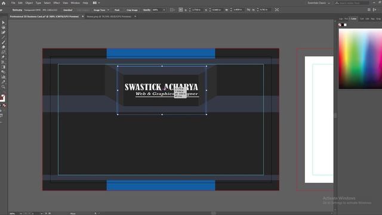Click the Opacity percentage field
The image size is (382, 215).
click(x=157, y=10)
